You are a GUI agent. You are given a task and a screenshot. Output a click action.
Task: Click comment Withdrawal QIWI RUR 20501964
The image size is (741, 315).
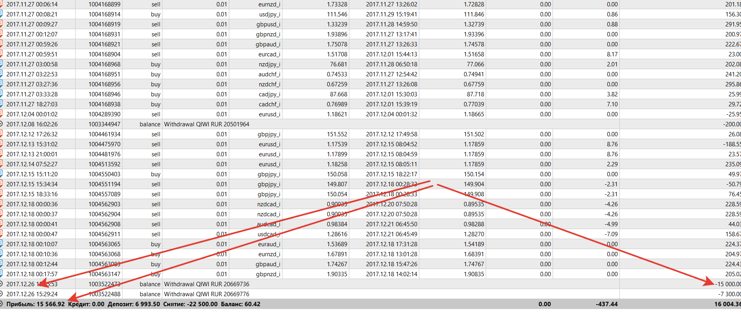click(x=206, y=124)
